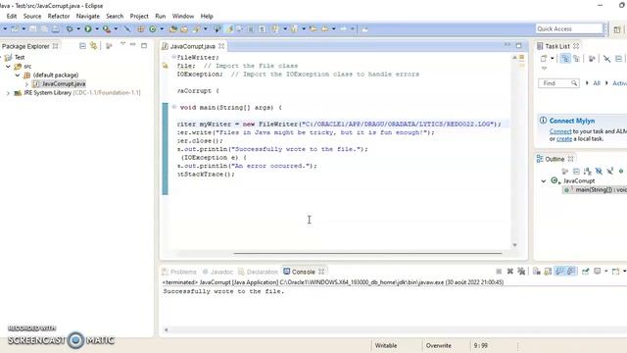Click the Connect Mylyn info icon
This screenshot has width=627, height=353.
click(543, 120)
